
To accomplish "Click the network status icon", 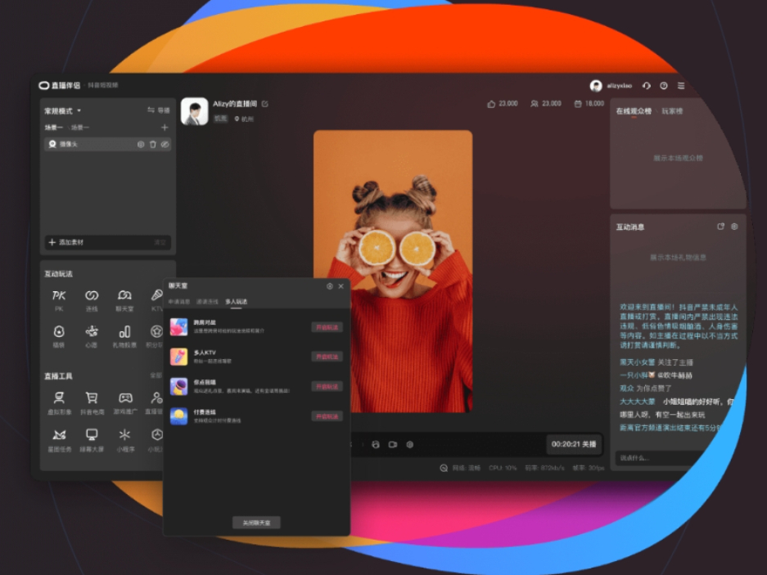I will [444, 468].
